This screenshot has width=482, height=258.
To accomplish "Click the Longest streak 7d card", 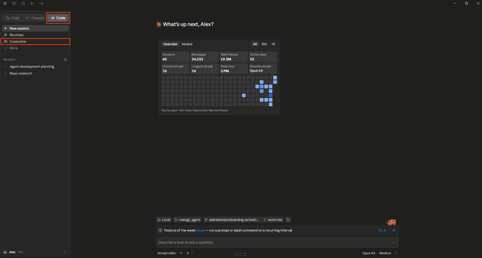I will tap(205, 69).
